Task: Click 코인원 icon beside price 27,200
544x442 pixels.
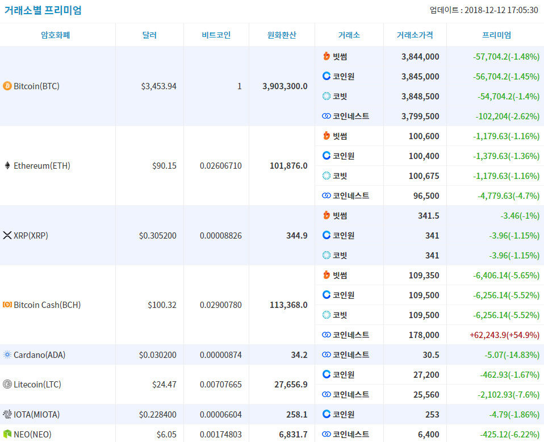Action: coord(327,374)
